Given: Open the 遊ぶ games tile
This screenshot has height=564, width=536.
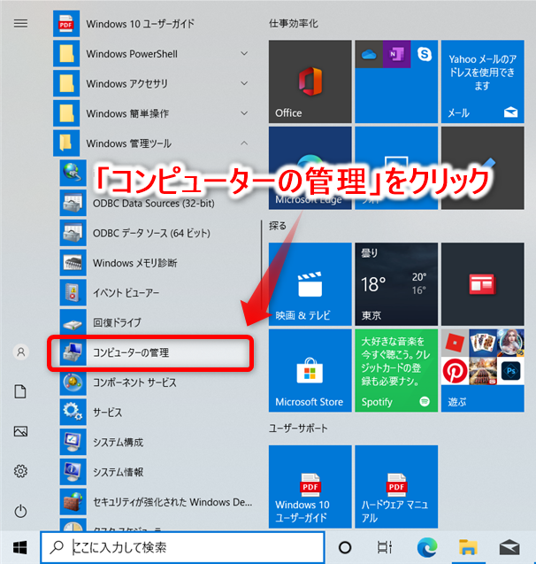Looking at the screenshot, I should click(x=482, y=370).
